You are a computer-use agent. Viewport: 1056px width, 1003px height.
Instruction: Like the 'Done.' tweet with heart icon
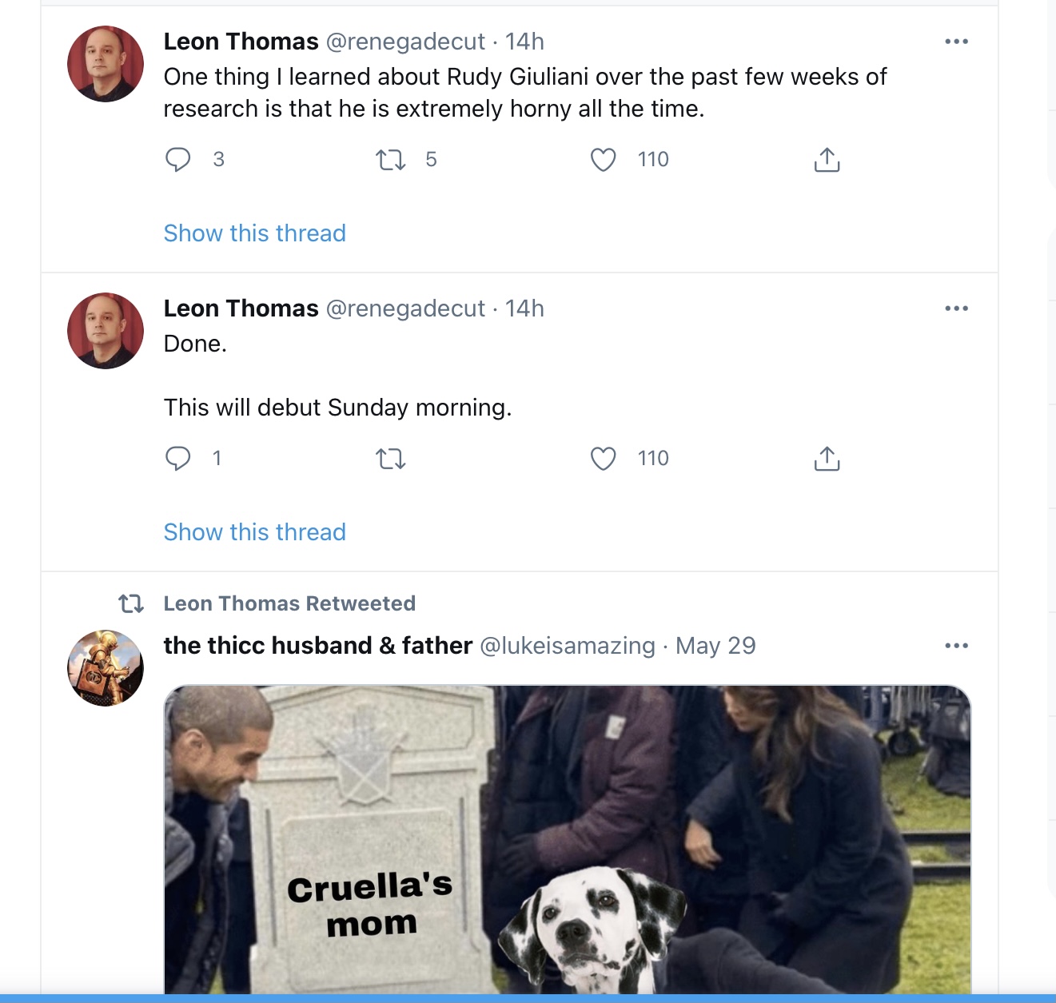point(604,459)
